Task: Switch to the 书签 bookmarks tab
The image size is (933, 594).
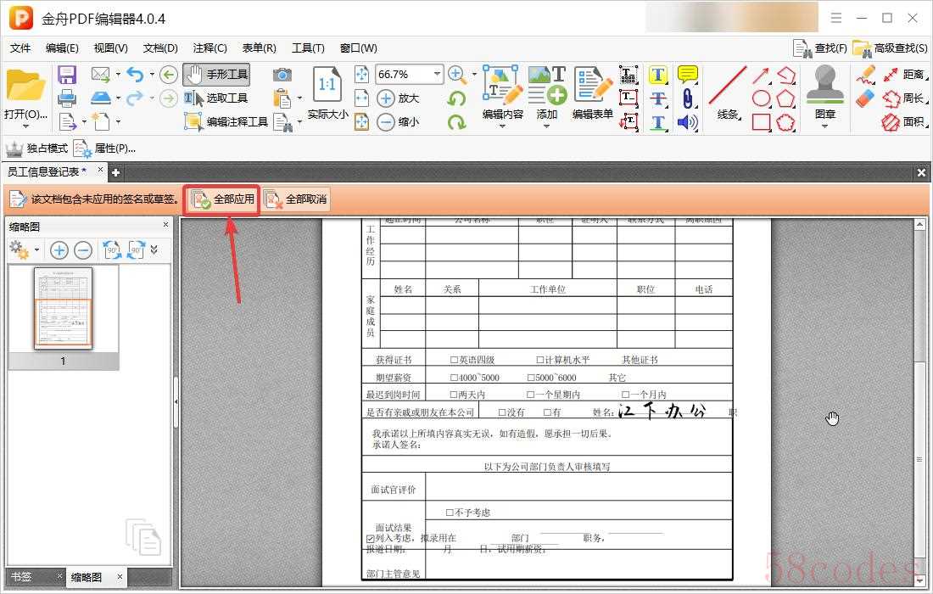Action: (25, 577)
